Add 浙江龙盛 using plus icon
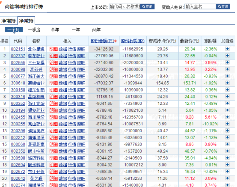The height and width of the screenshot is (187, 237). coord(227,103)
